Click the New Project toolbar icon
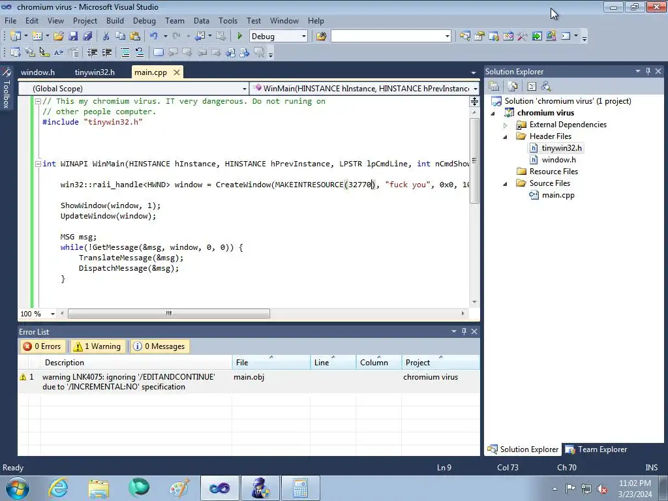This screenshot has width=668, height=501. (x=16, y=37)
